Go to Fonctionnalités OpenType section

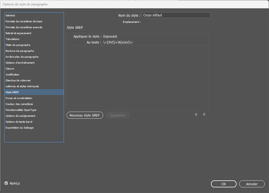pyautogui.click(x=21, y=110)
